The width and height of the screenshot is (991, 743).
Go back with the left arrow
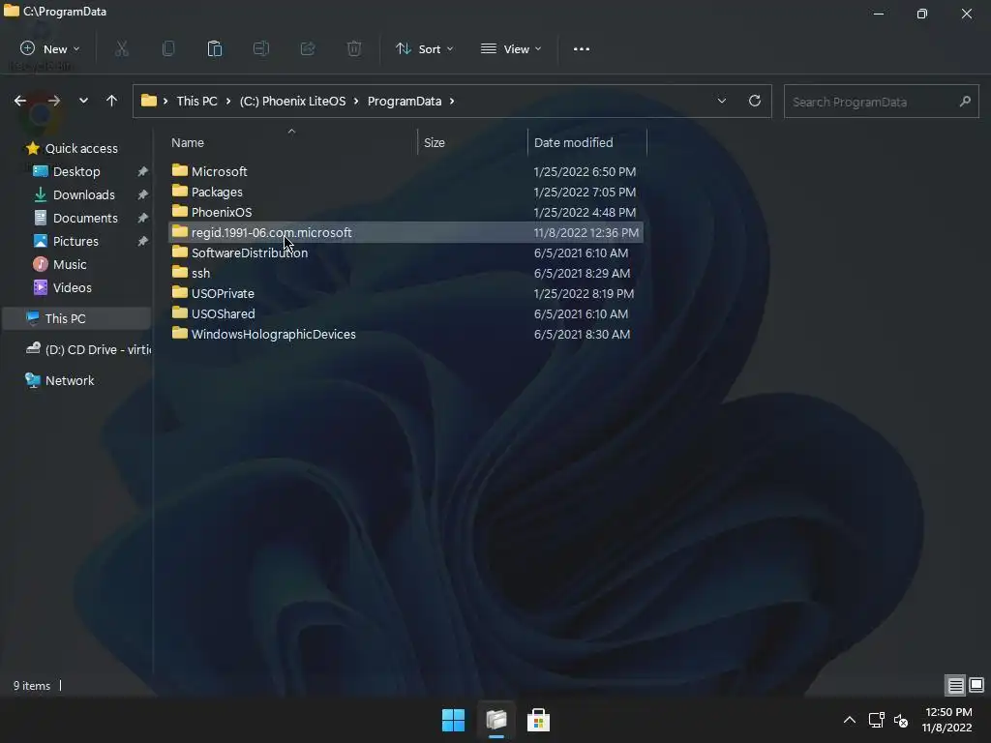(x=20, y=101)
